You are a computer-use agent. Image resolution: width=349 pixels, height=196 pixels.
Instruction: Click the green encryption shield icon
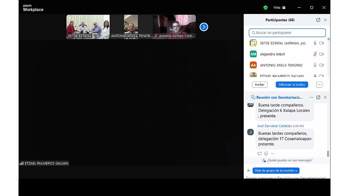click(x=266, y=7)
